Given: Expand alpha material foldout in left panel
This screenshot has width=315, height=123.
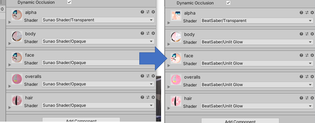Looking at the screenshot, I should [10, 22].
